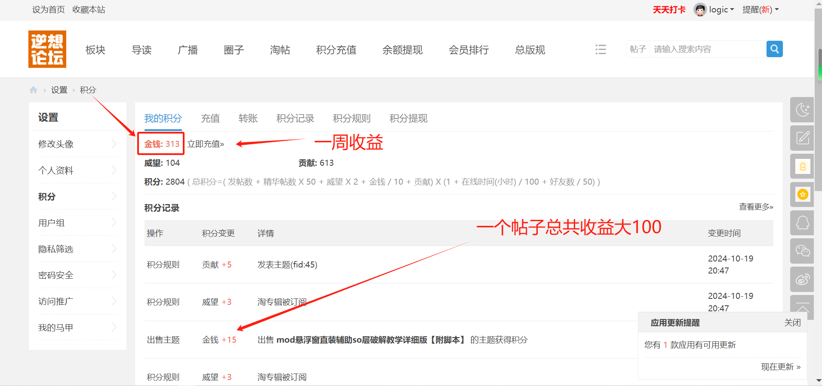This screenshot has width=822, height=386.
Task: Click the home icon in the breadcrumb
Action: coord(34,90)
